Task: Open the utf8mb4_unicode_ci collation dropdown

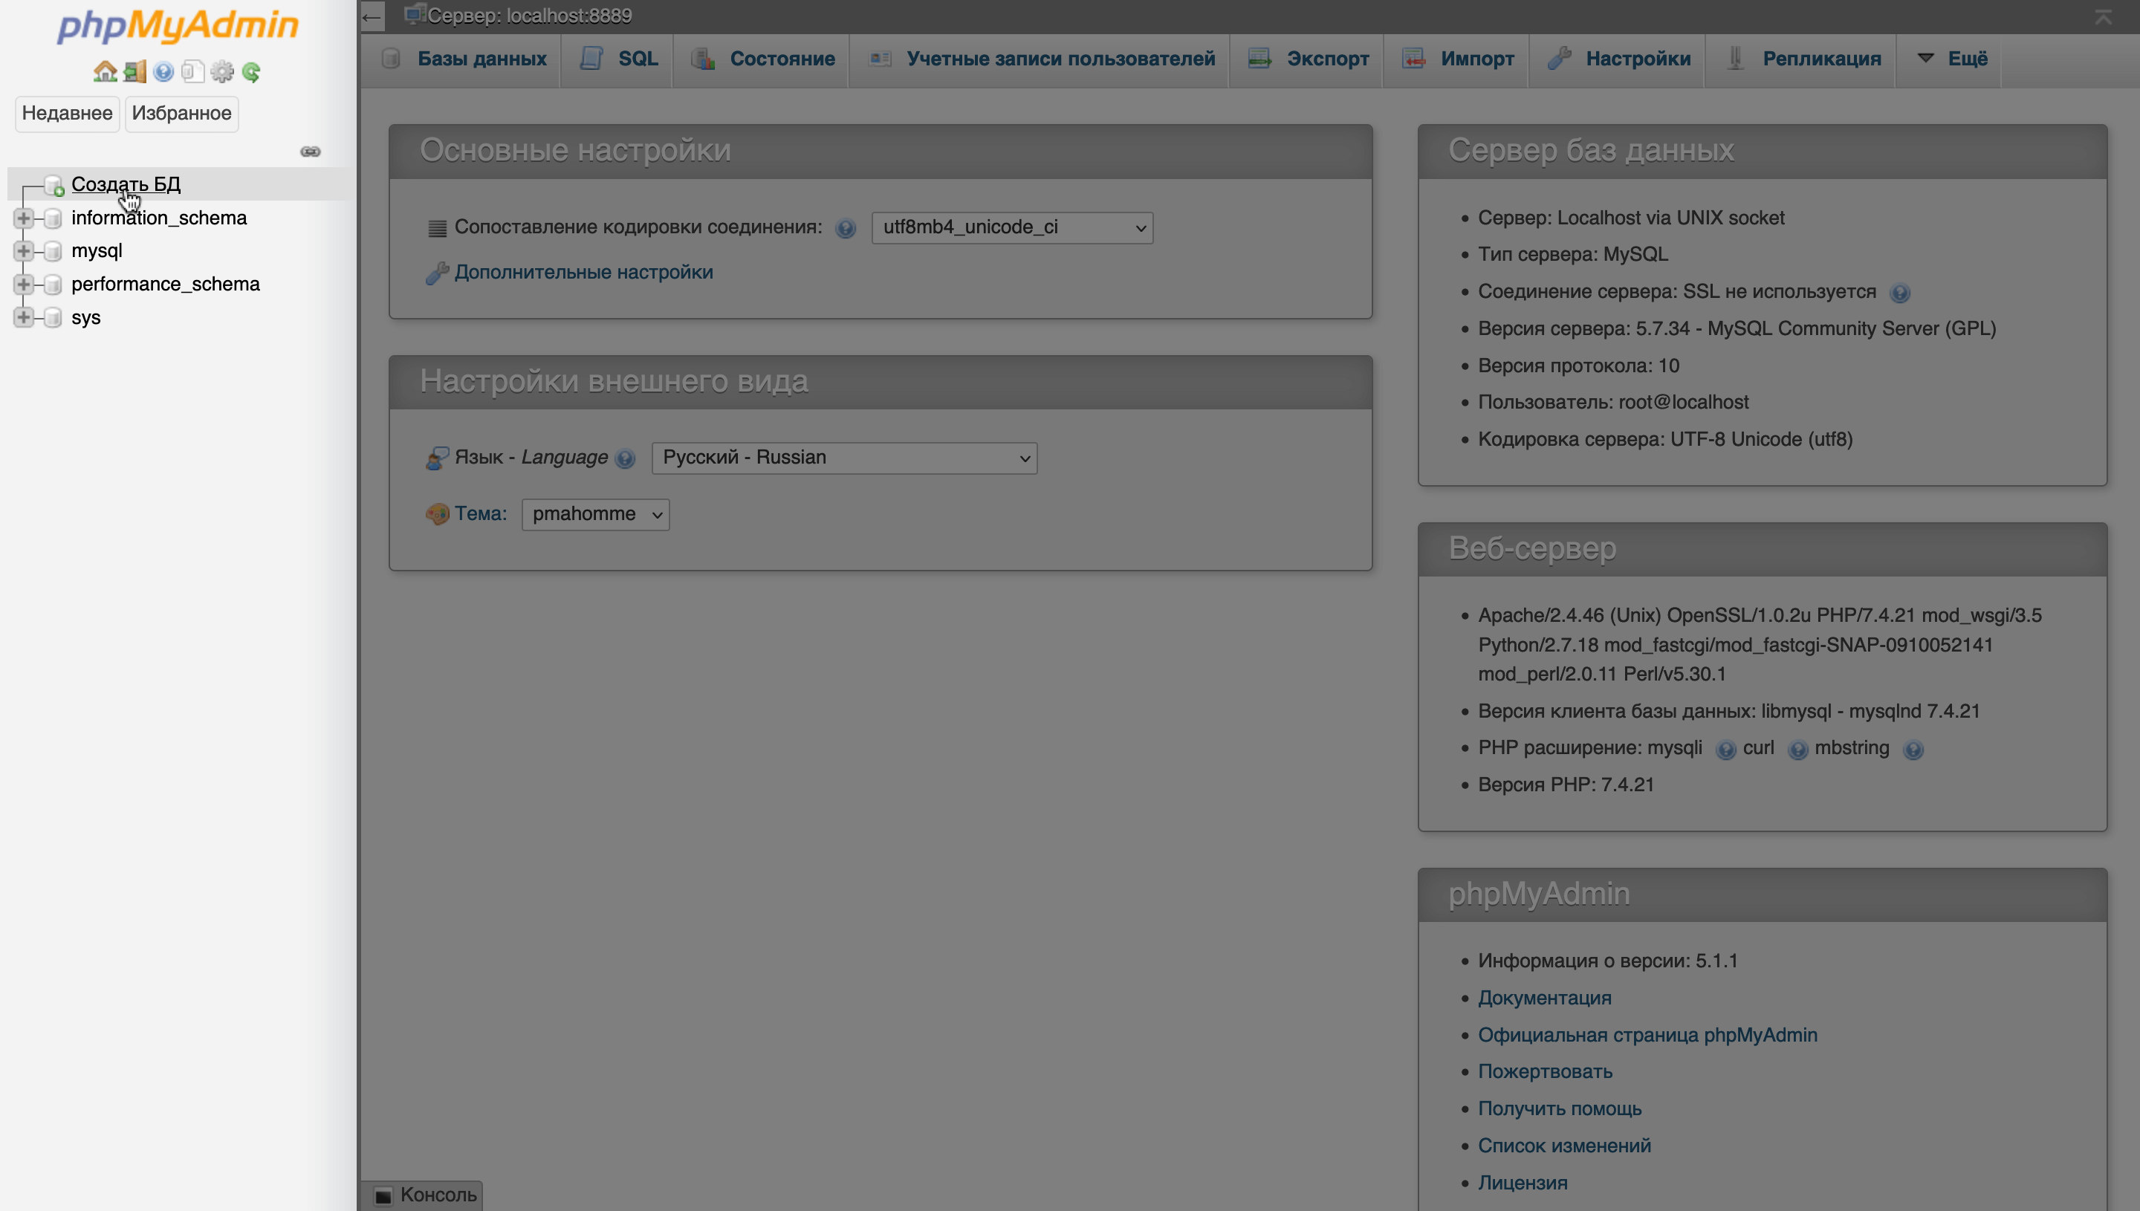Action: coord(1012,228)
